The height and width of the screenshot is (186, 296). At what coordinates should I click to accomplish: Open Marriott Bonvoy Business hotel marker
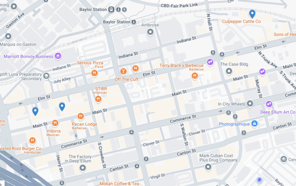[58, 56]
